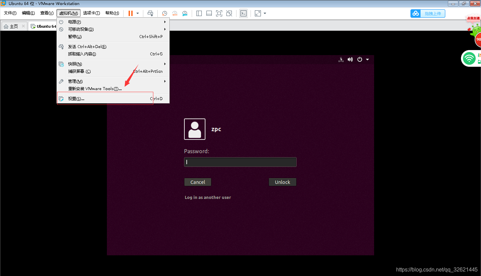Image resolution: width=481 pixels, height=276 pixels.
Task: Click the console view toolbar icon
Action: (x=244, y=13)
